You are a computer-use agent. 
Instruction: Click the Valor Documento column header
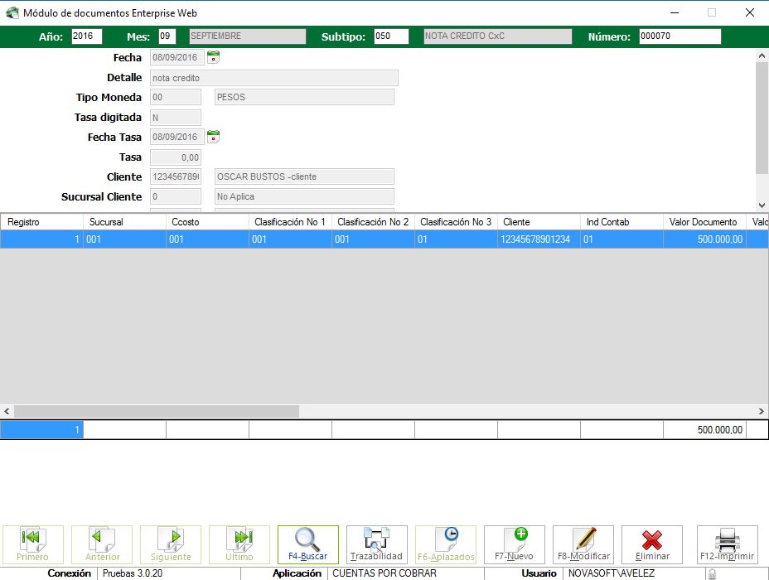click(x=704, y=222)
